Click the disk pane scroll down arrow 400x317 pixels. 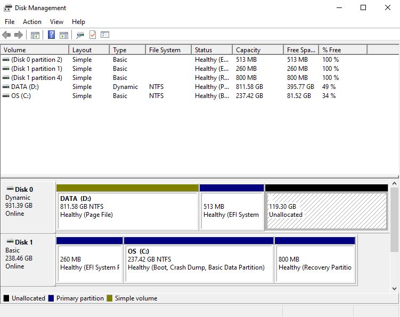coord(394,289)
